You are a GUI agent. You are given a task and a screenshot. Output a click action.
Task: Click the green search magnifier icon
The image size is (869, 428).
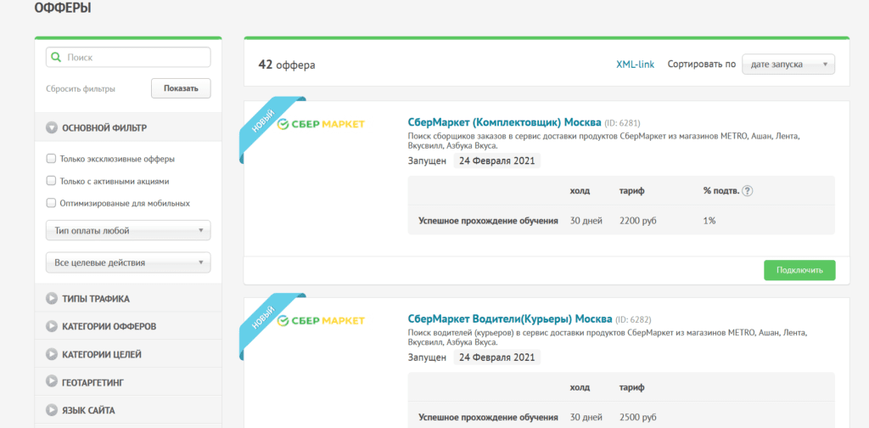point(55,57)
